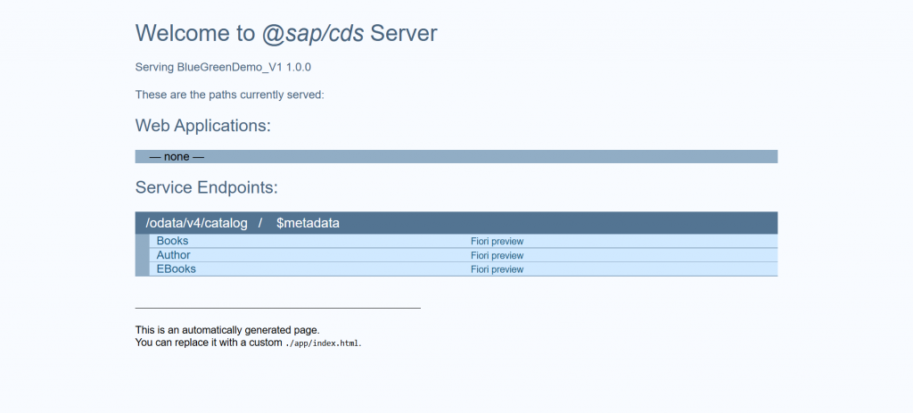The image size is (913, 413).
Task: Click 'This is an automatically generated page' text
Action: point(227,330)
